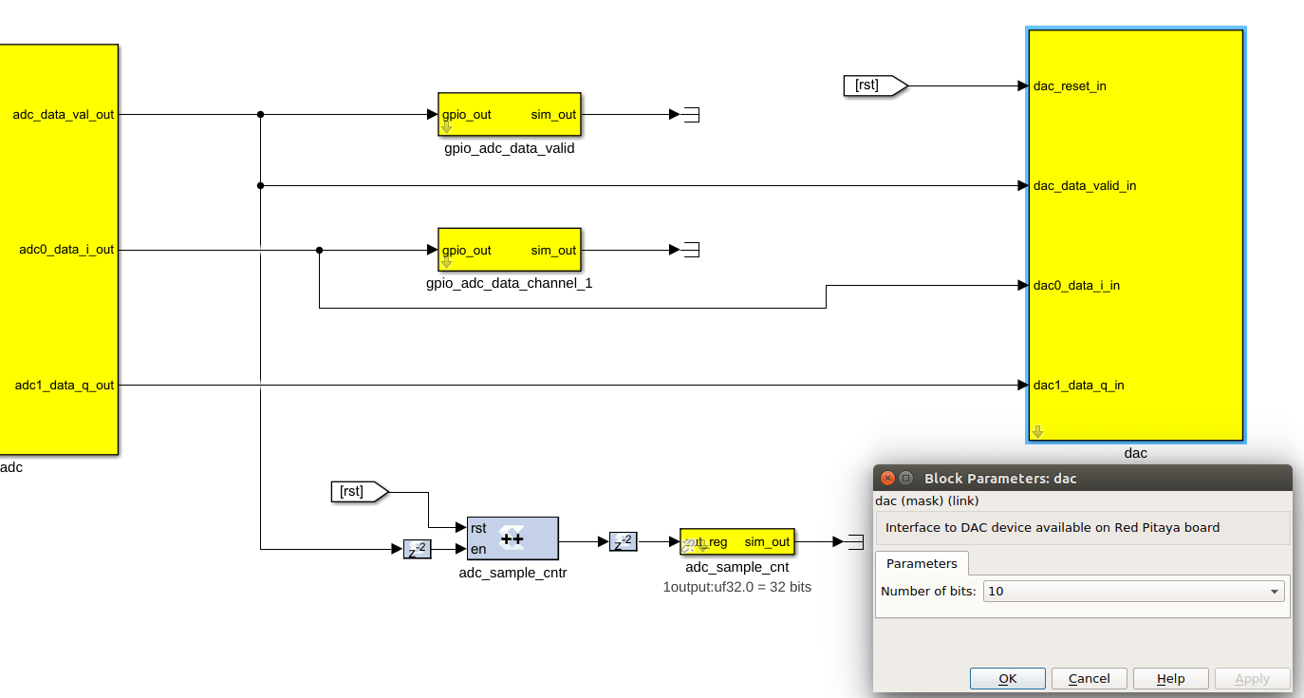This screenshot has height=698, width=1304.
Task: Select the terminator after the sample count register
Action: pyautogui.click(x=857, y=541)
